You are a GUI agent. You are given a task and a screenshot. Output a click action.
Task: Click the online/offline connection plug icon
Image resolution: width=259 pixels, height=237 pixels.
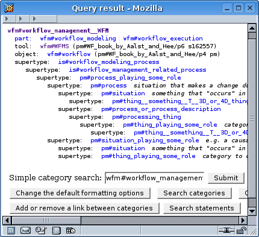pyautogui.click(x=226, y=230)
